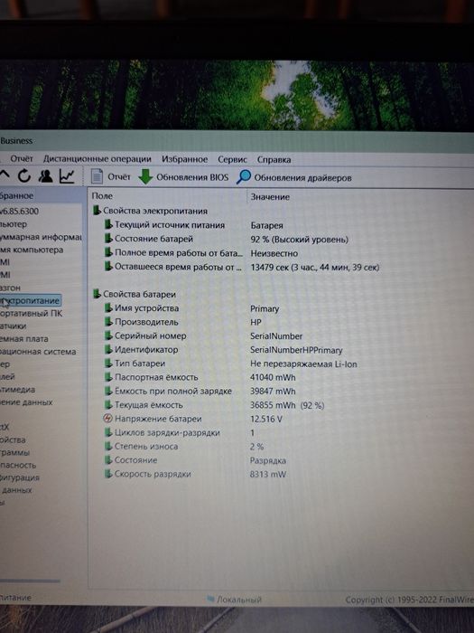The width and height of the screenshot is (474, 633).
Task: Click icon beside Полное время работы
Action: 108,252
